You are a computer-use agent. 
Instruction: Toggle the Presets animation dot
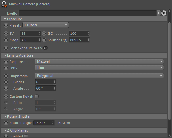click(x=6, y=25)
